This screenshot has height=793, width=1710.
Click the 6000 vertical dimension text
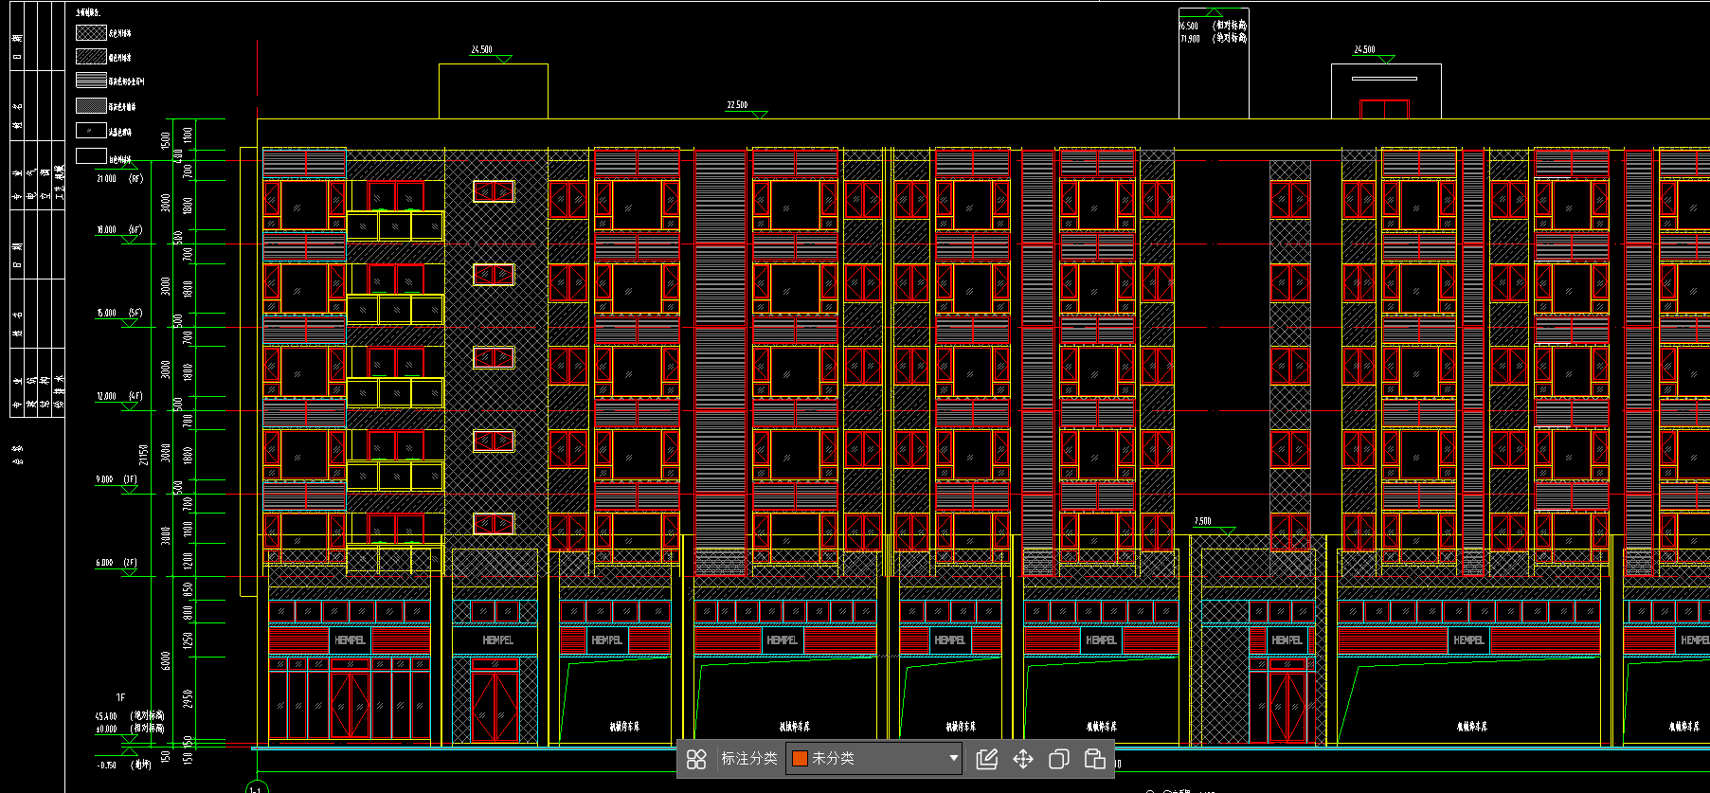click(166, 660)
